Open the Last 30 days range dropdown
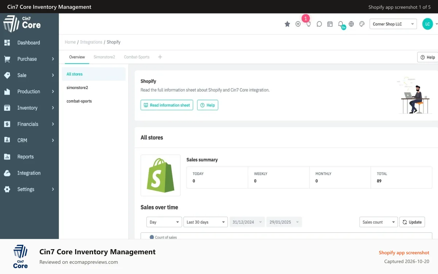 click(x=206, y=222)
